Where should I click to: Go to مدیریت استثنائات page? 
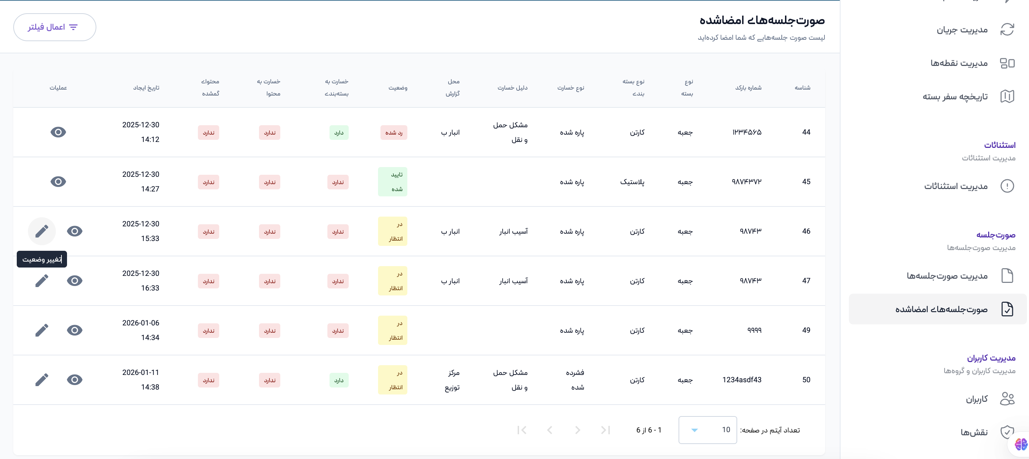coord(955,186)
